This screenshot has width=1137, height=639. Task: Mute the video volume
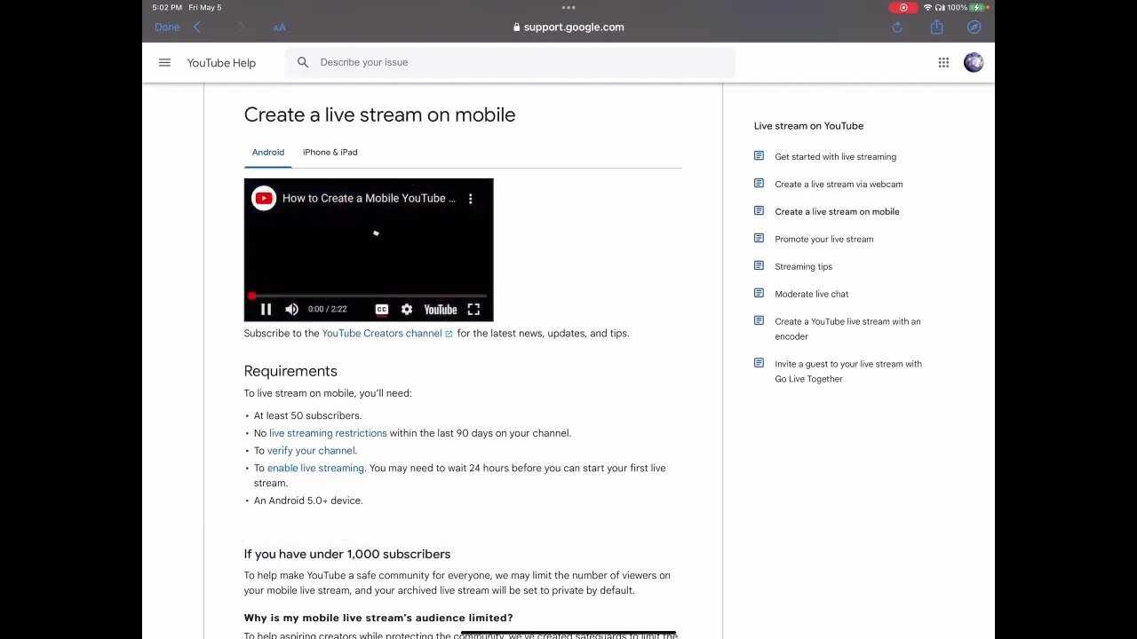coord(291,309)
